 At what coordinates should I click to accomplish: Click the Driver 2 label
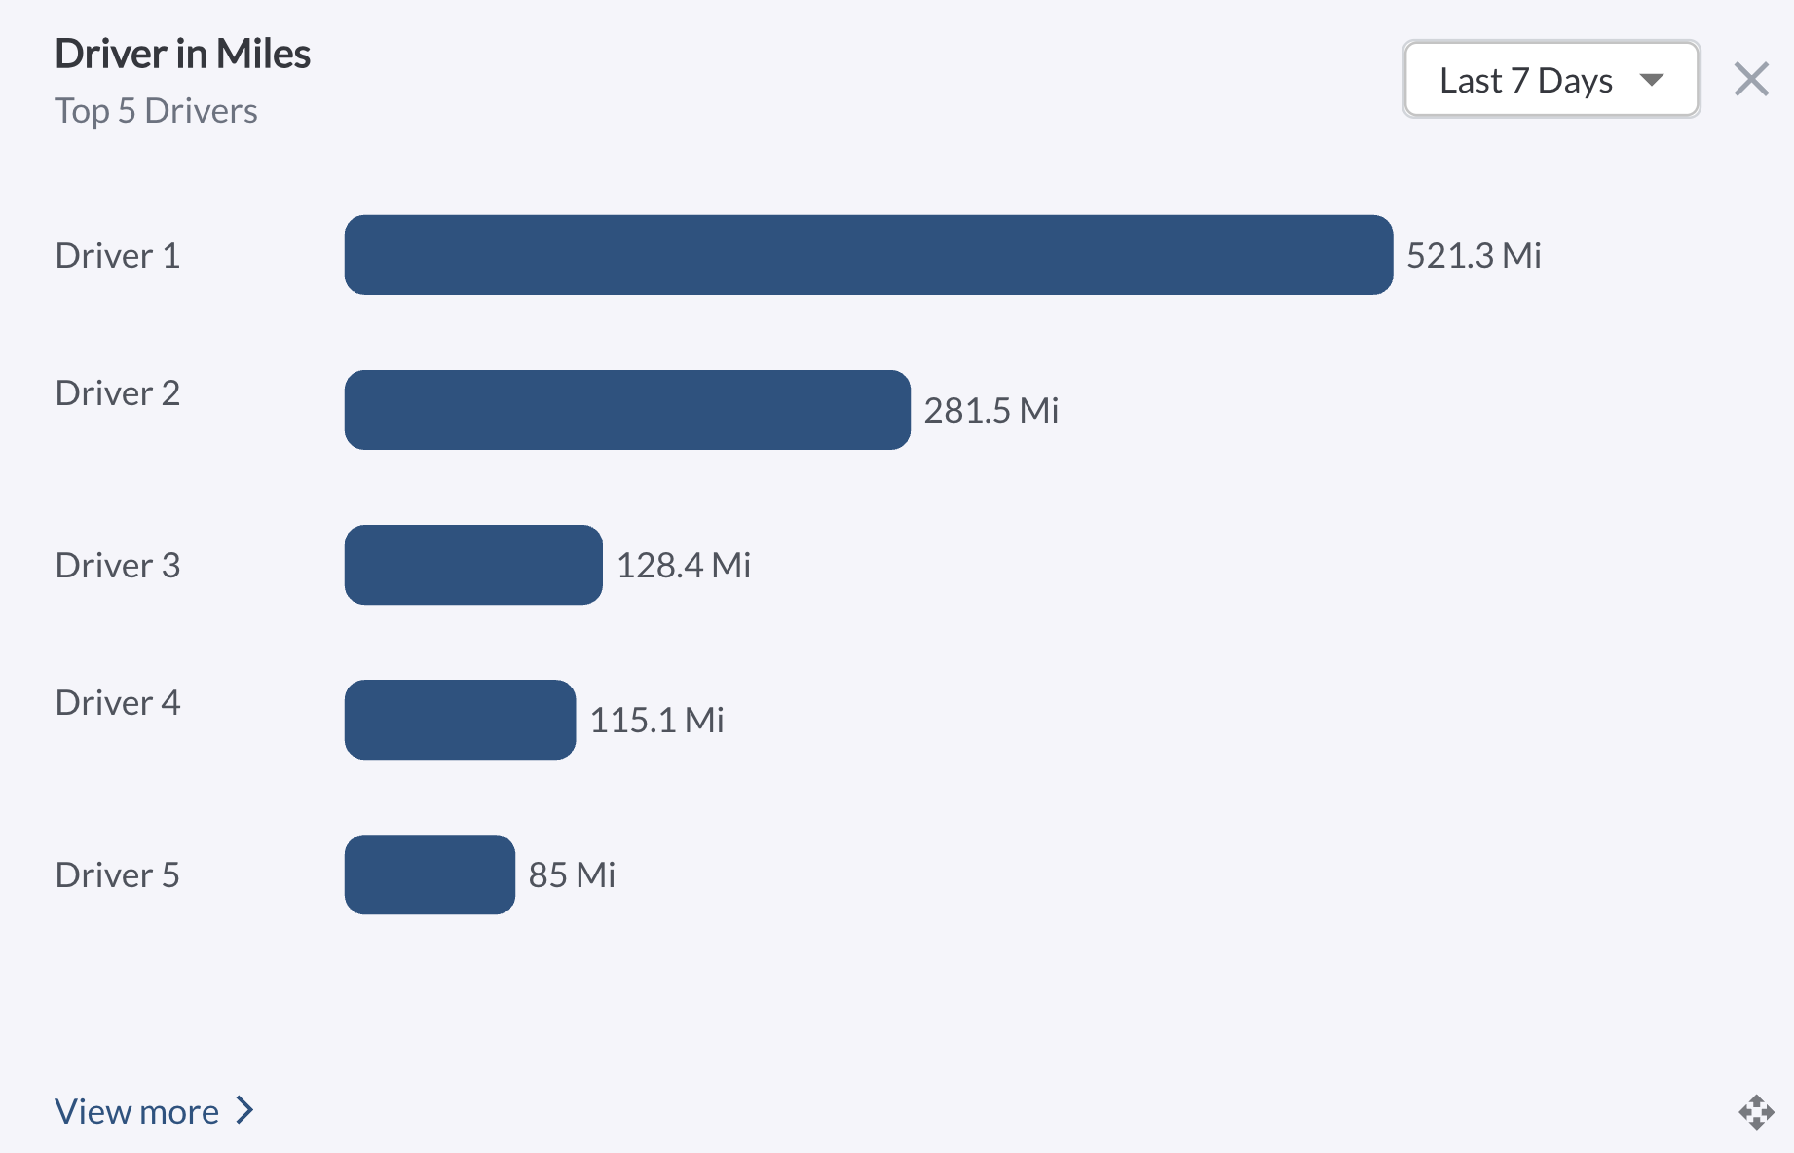pos(118,392)
